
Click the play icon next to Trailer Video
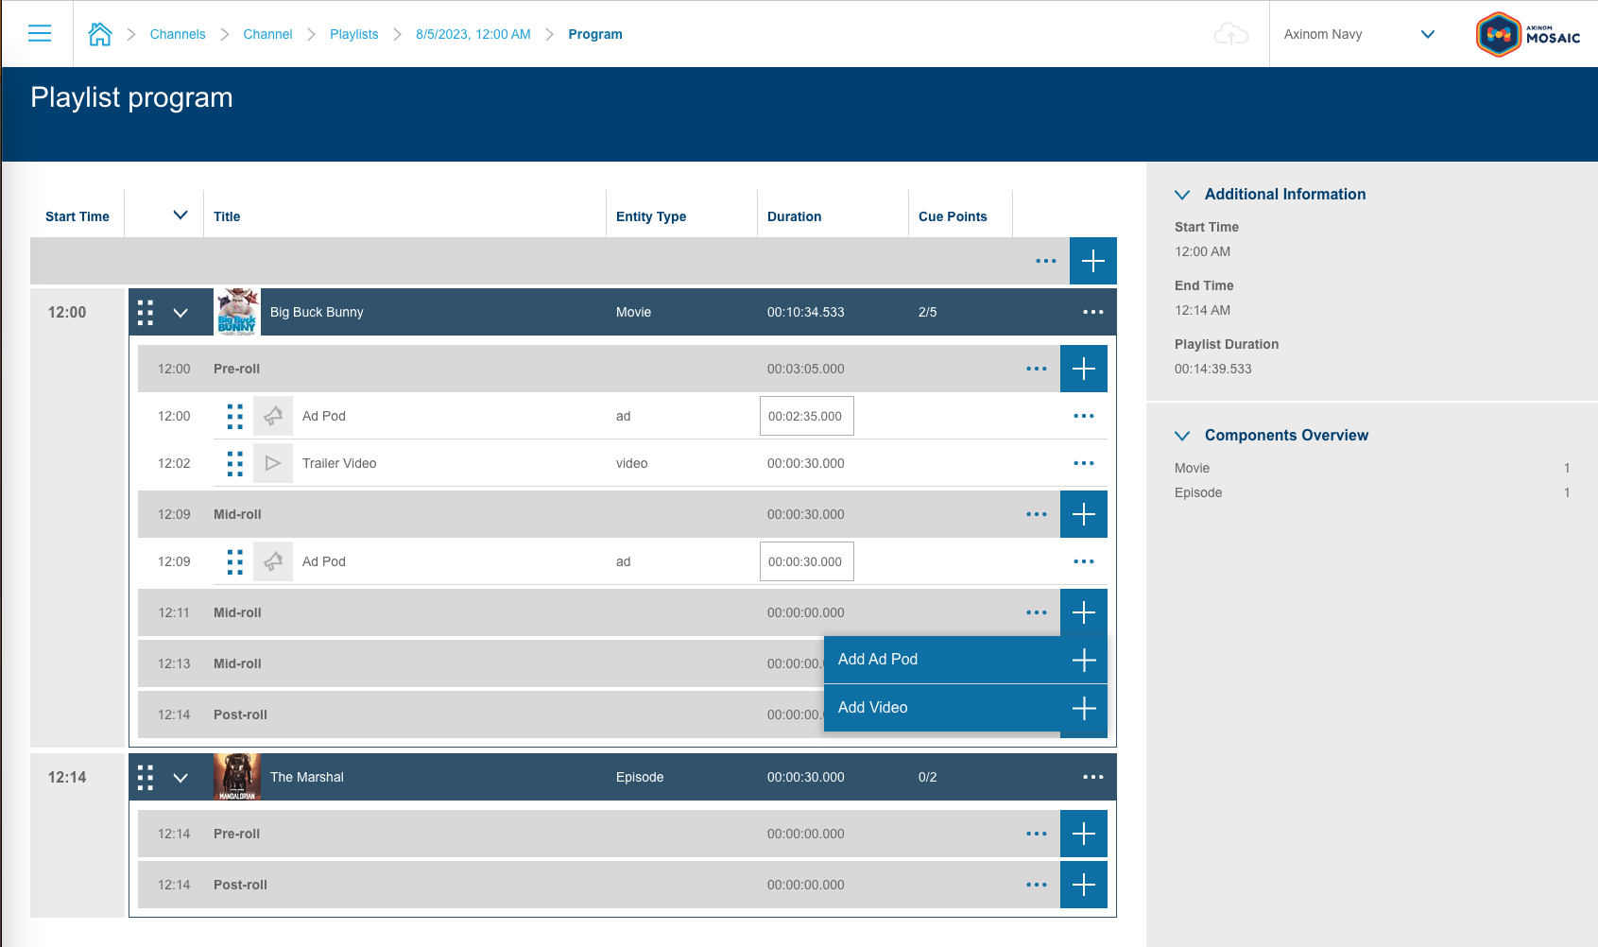(273, 463)
